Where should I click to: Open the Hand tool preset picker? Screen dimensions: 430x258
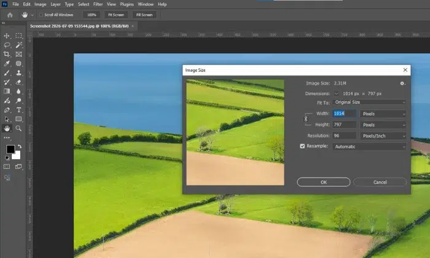(x=32, y=15)
